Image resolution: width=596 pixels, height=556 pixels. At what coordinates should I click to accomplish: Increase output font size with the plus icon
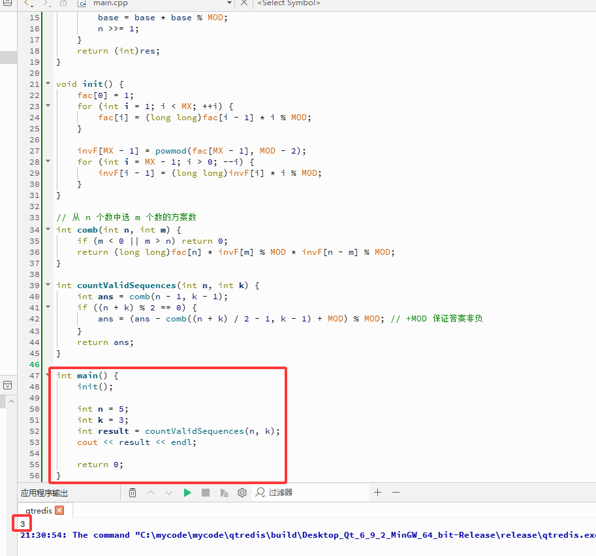pos(377,493)
